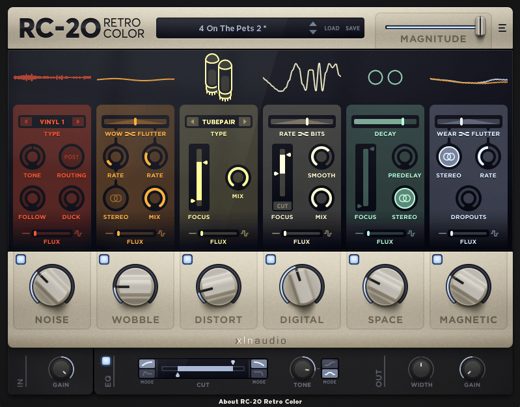Viewport: 520px width, 407px height.
Task: Select the next noise type after Vinyl 1
Action: (x=78, y=122)
